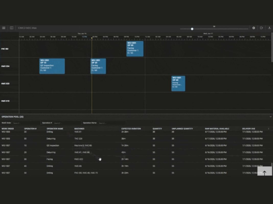Focus the Work Order search field

[26, 123]
